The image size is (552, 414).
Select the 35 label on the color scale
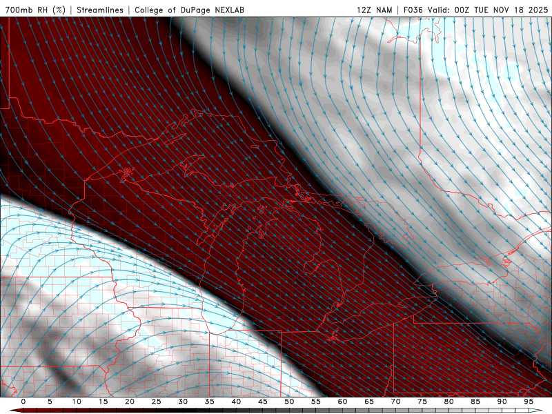click(x=210, y=402)
